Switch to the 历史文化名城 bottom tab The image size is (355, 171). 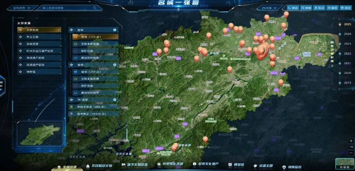tap(170, 164)
